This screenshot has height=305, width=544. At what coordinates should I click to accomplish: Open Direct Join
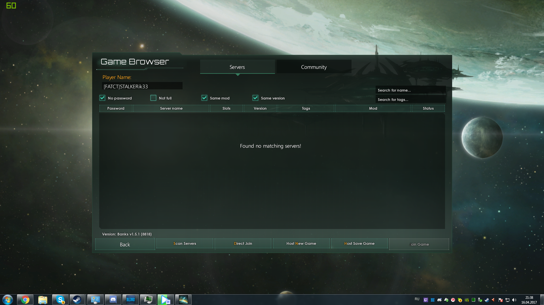point(243,243)
